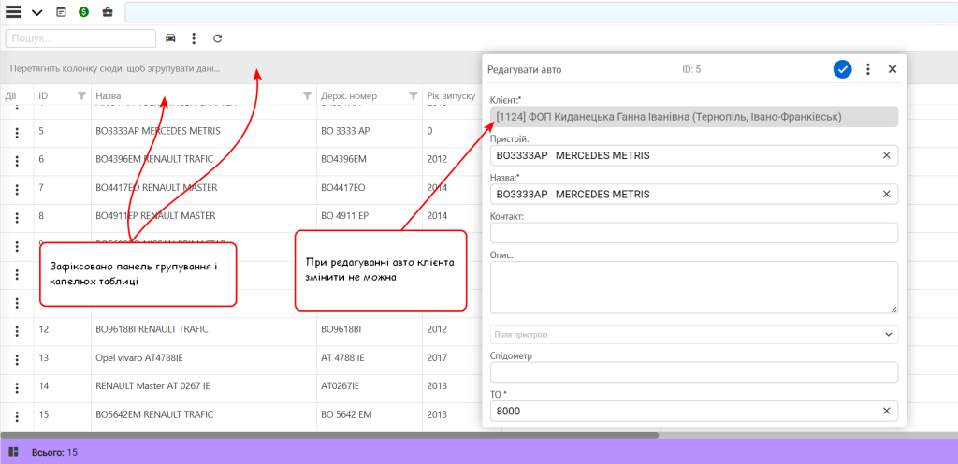
Task: Expand the Поля пристрою dropdown
Action: [694, 335]
